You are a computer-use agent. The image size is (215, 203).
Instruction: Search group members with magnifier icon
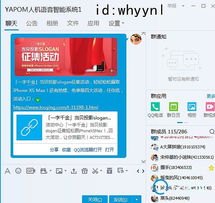(x=212, y=132)
